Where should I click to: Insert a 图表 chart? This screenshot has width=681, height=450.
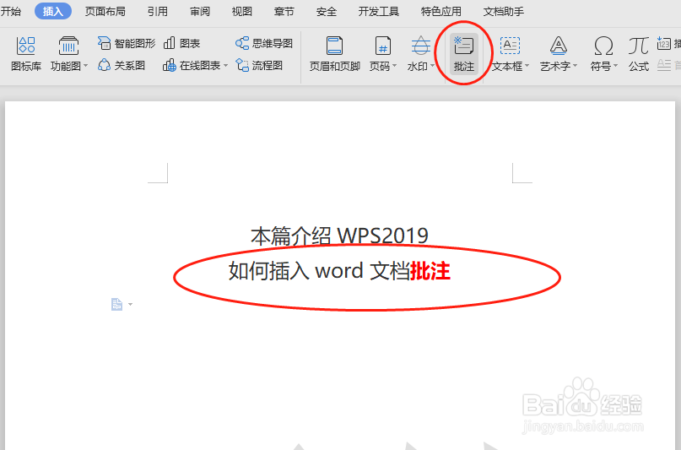tap(181, 43)
